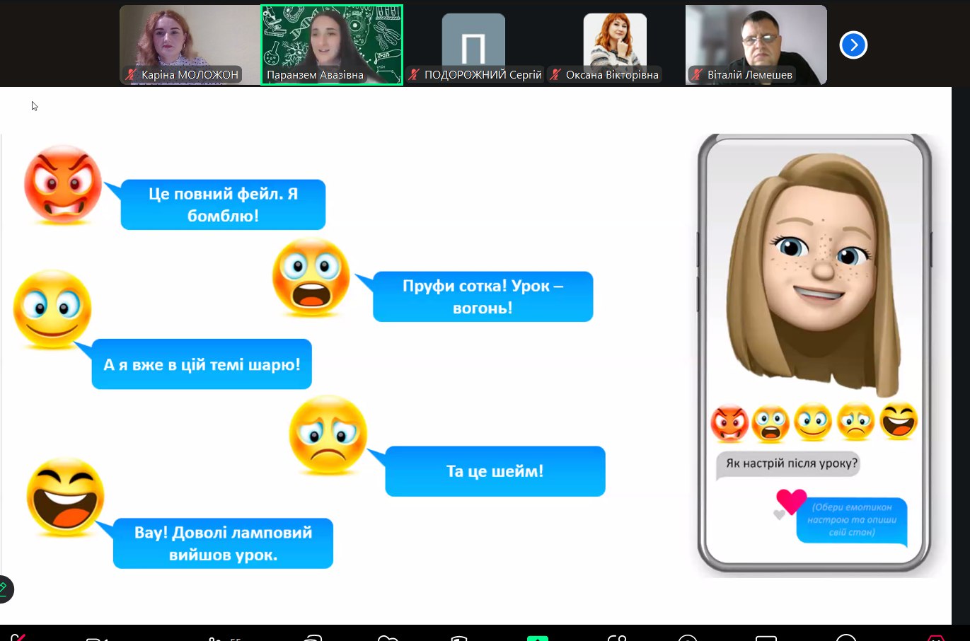The image size is (970, 641).
Task: Click the 'Як настрій після уроку?' message bubble
Action: pyautogui.click(x=791, y=464)
